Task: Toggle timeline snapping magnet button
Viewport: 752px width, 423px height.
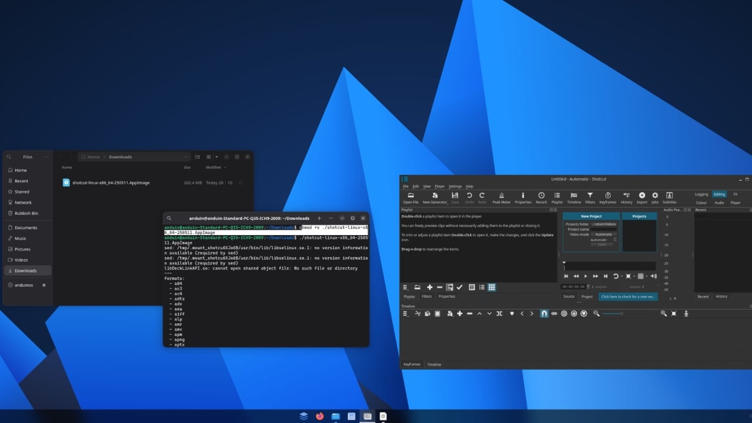Action: pos(544,314)
